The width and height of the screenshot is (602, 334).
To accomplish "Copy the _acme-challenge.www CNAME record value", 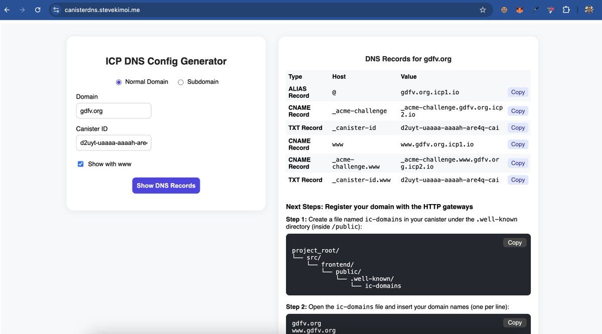I will (518, 163).
